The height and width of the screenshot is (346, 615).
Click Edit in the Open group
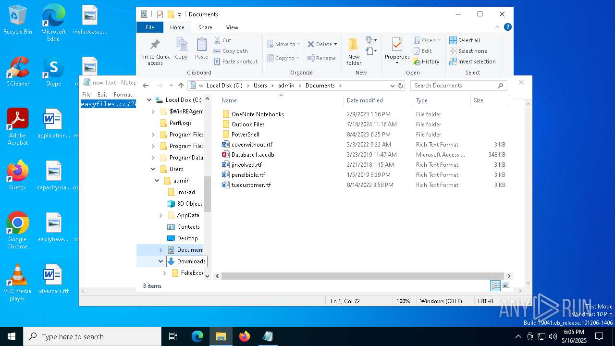tap(422, 51)
